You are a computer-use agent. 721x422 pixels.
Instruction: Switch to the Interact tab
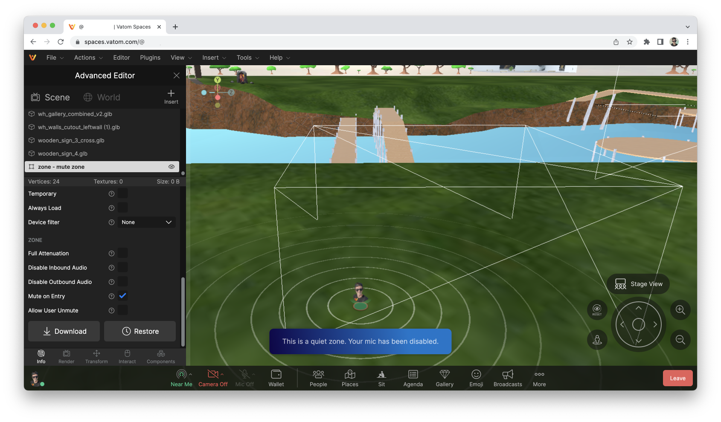pyautogui.click(x=127, y=357)
